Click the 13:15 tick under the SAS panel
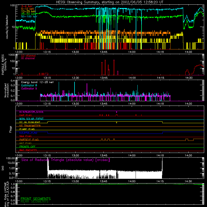 click(x=47, y=181)
